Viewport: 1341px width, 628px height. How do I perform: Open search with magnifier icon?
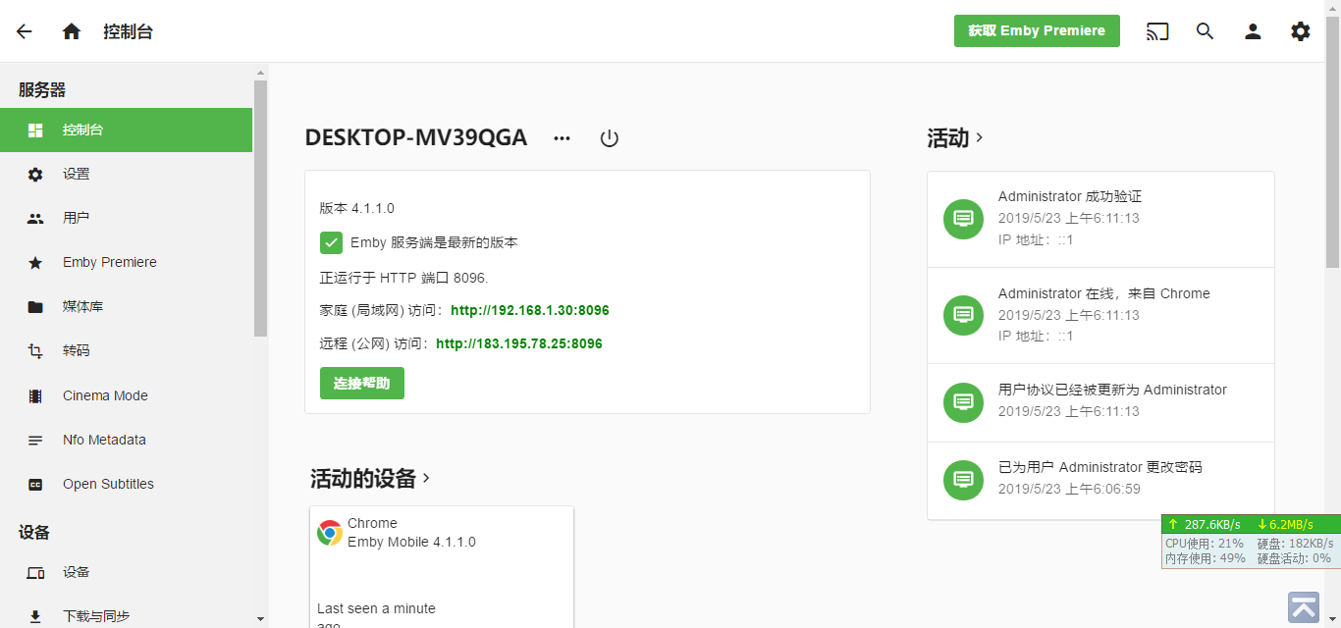coord(1206,31)
